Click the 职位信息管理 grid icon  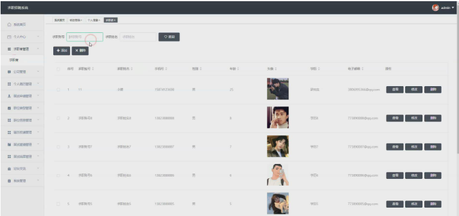[x=9, y=120]
